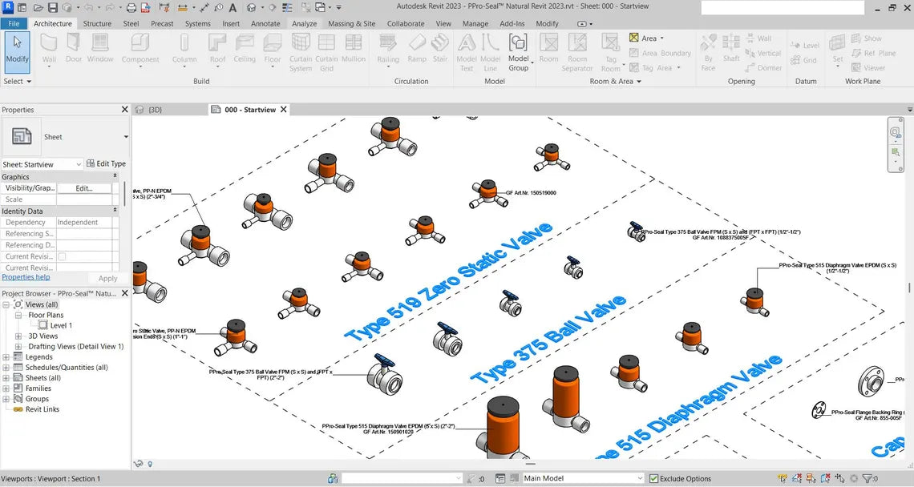914x487 pixels.
Task: Click the Model Group tool
Action: click(x=518, y=52)
